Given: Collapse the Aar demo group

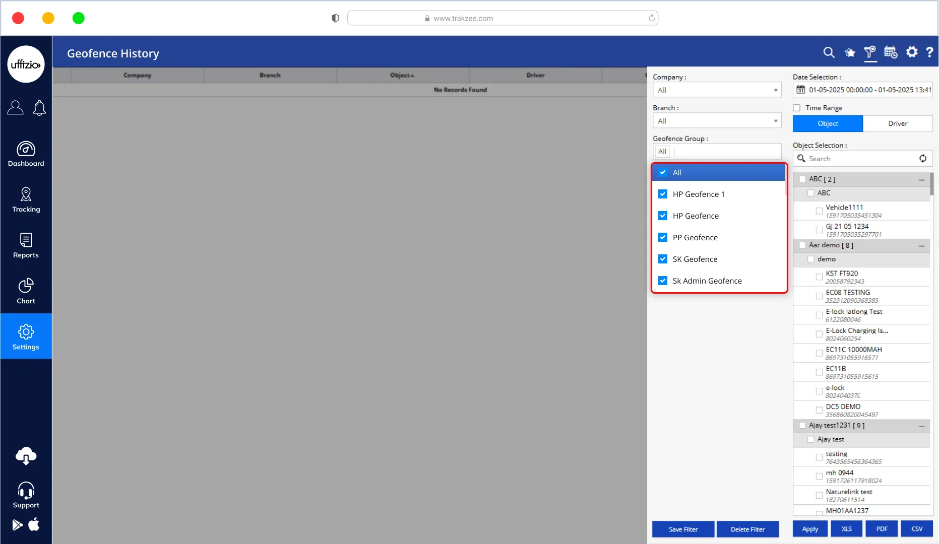Looking at the screenshot, I should 921,246.
